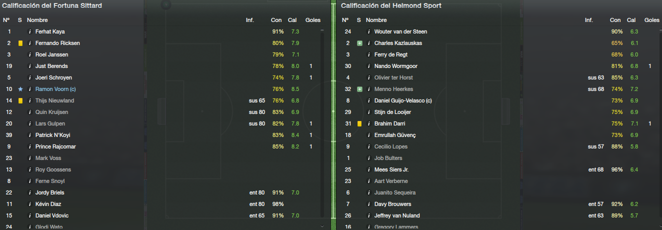Image resolution: width=662 pixels, height=230 pixels.
Task: Sort Fortuna Sittard players by Con header
Action: [276, 20]
